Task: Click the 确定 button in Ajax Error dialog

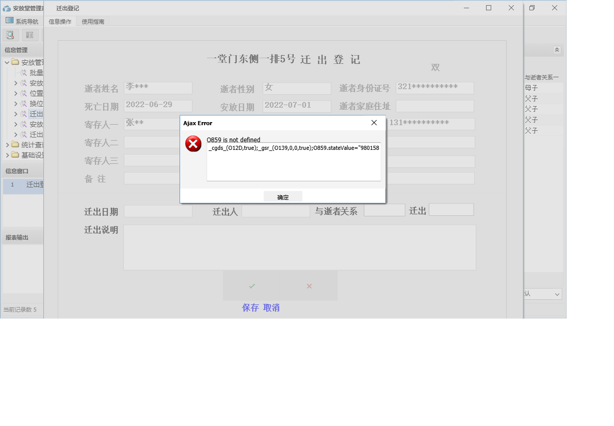Action: point(283,196)
